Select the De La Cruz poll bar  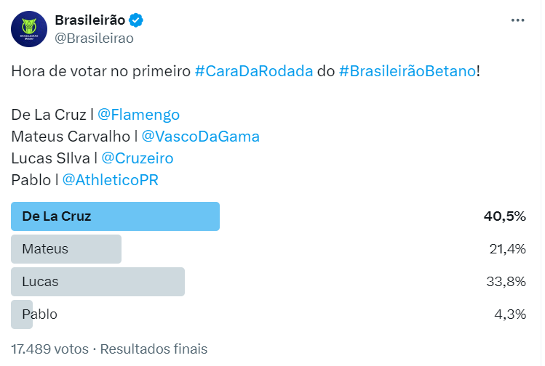pos(116,216)
